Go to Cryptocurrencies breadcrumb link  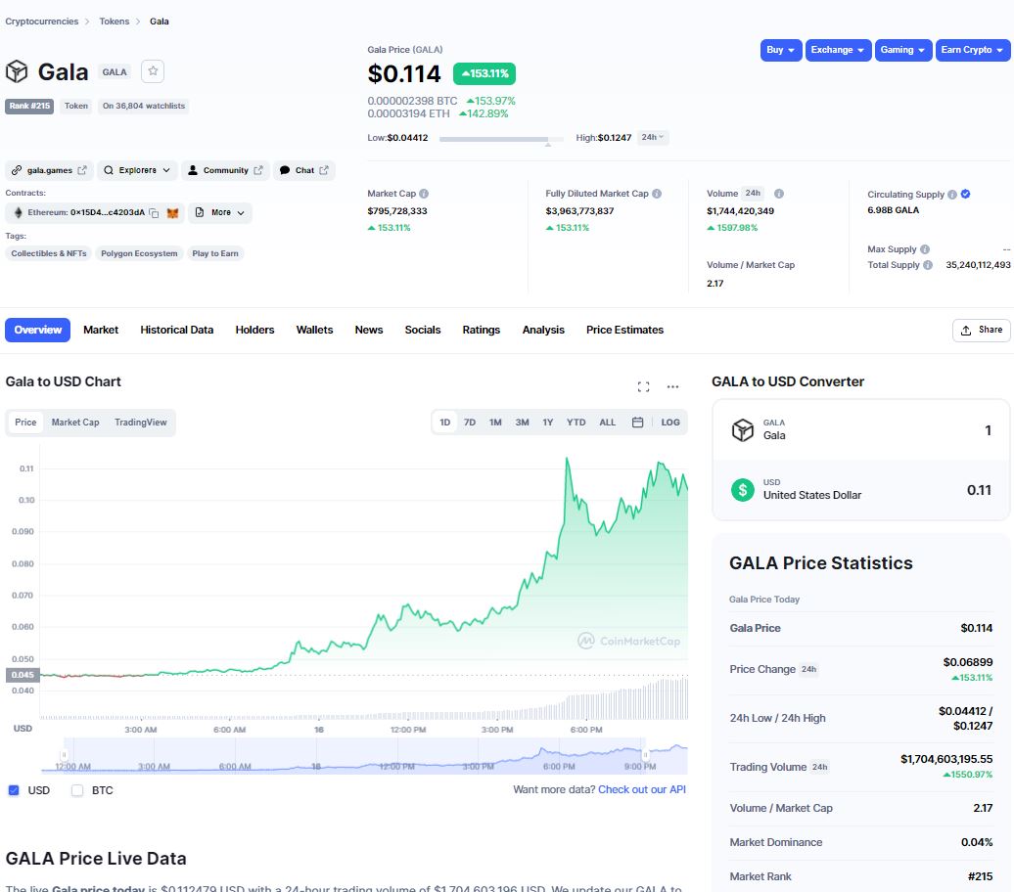[41, 22]
